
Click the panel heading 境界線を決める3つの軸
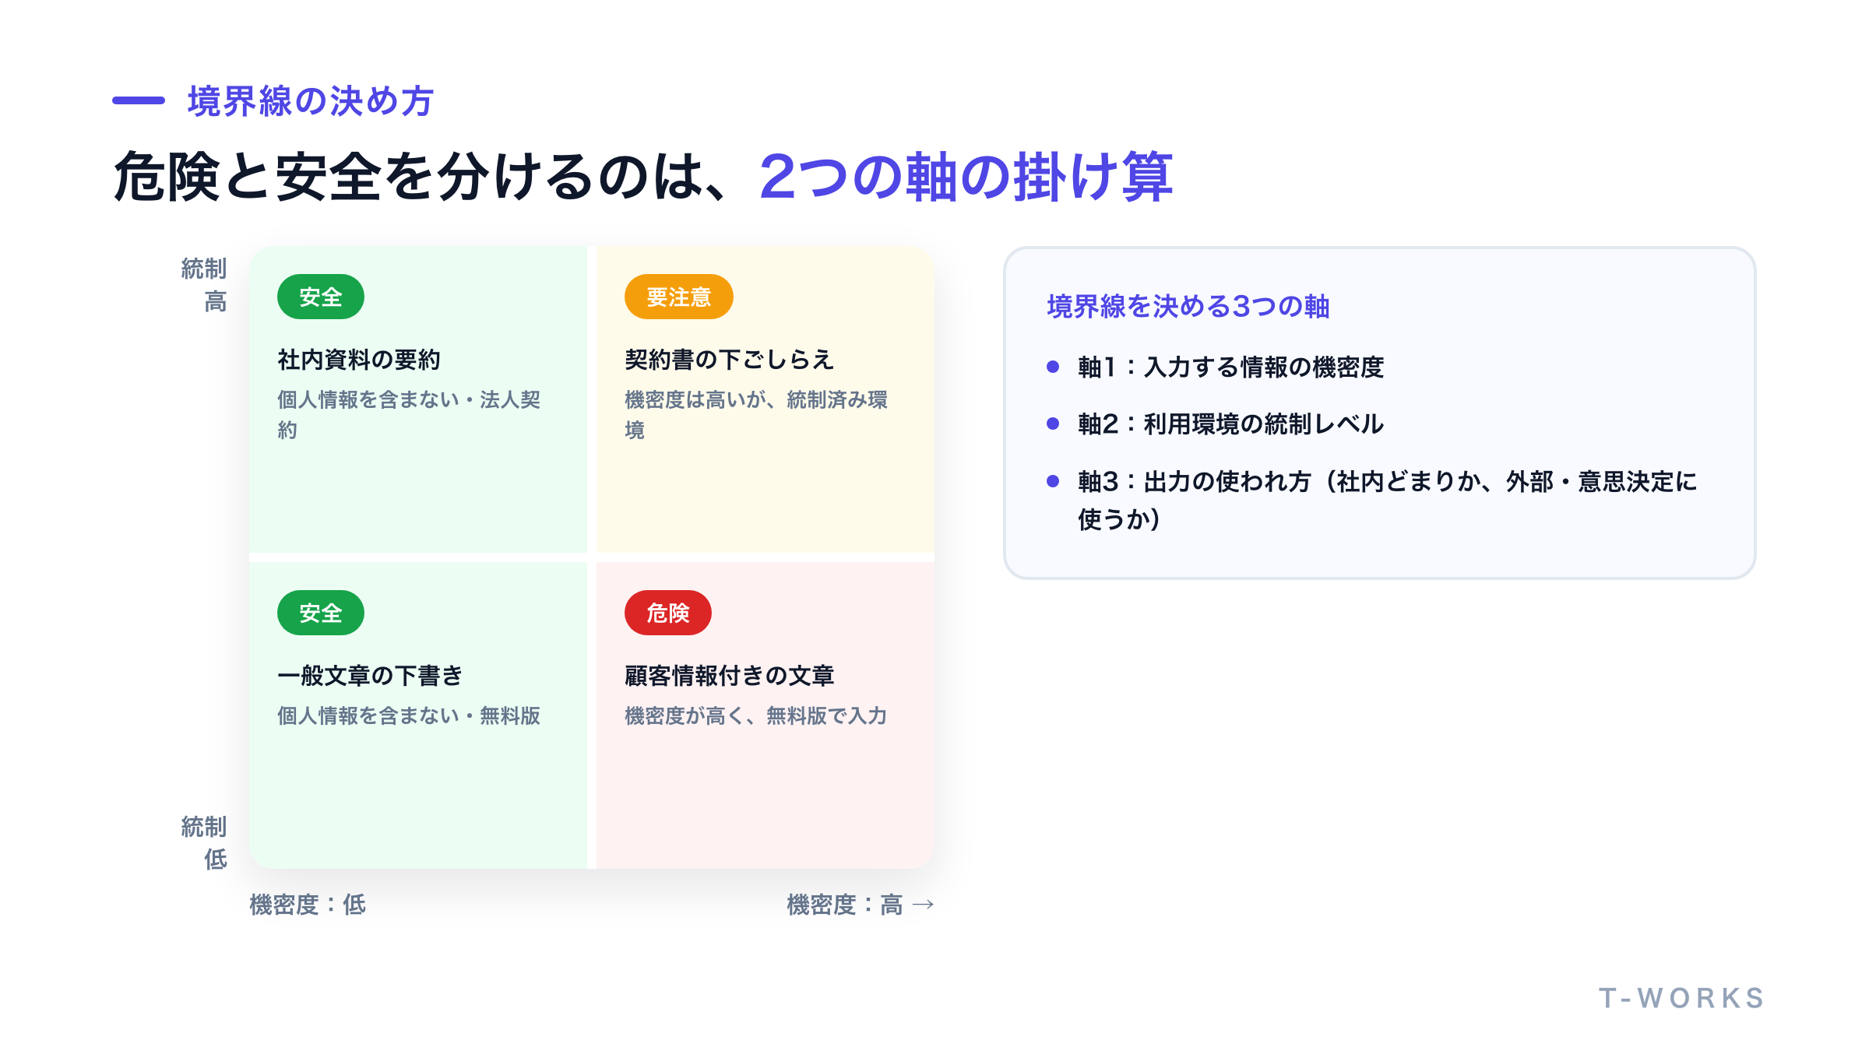(1188, 306)
